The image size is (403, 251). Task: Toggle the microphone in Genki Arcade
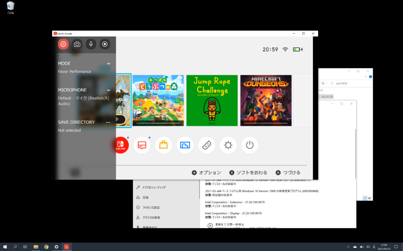[91, 44]
